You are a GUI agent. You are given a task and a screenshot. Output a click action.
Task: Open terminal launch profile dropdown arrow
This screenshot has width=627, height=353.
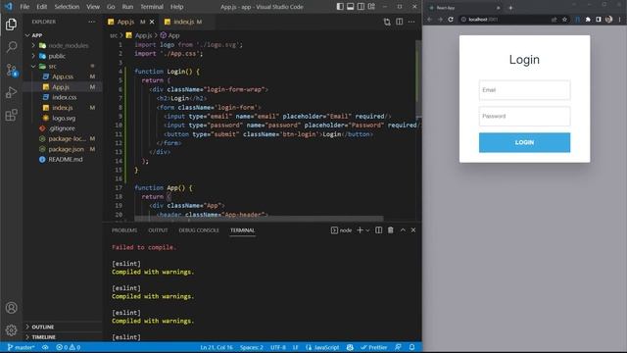pos(367,230)
